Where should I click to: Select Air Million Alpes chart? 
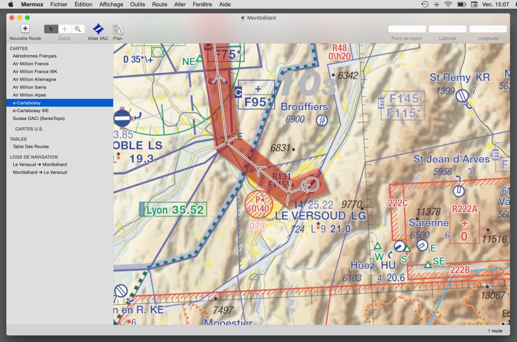point(60,95)
